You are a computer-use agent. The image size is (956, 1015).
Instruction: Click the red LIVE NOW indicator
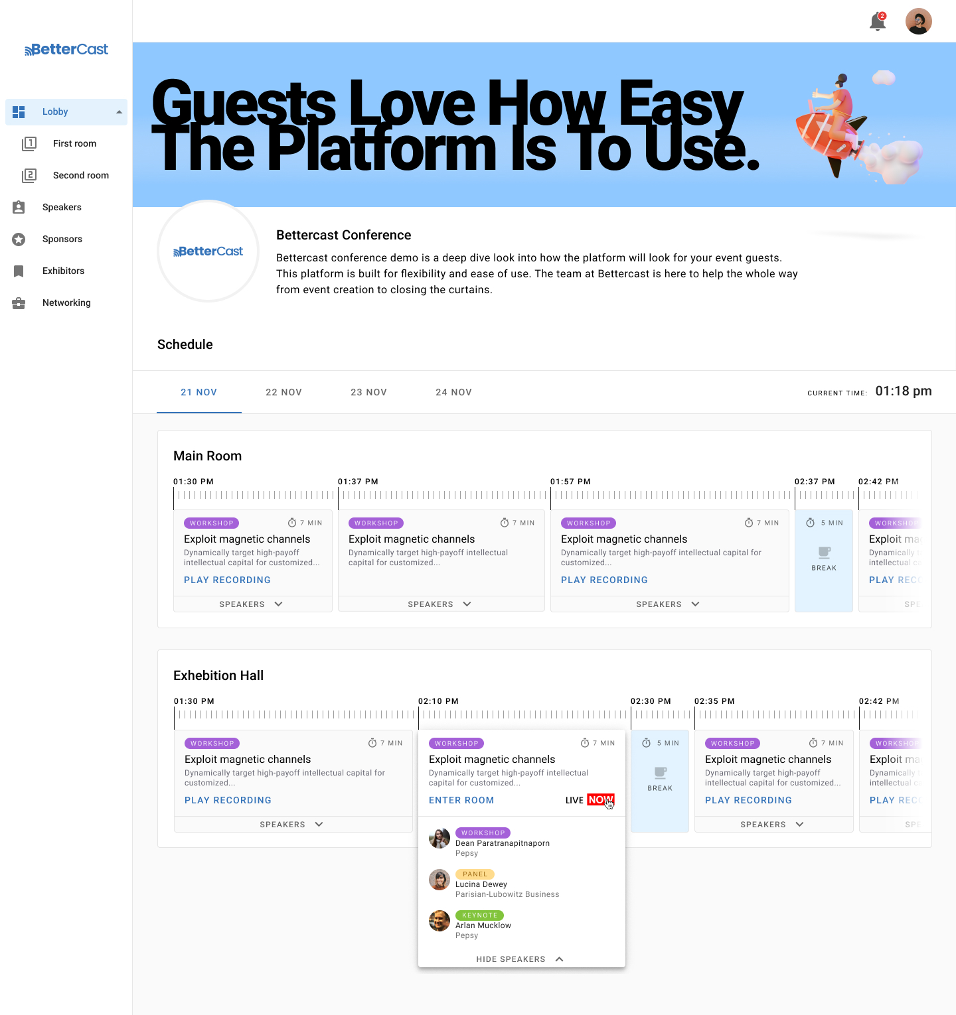(599, 800)
